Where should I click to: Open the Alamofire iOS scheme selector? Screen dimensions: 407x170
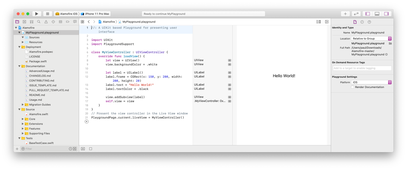click(x=66, y=14)
